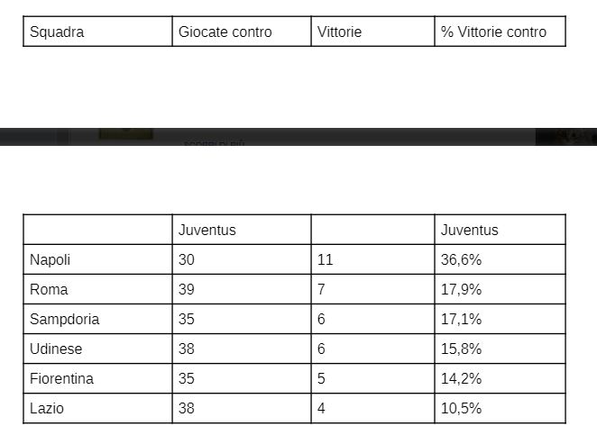Click Fiorentina's 14,2% percentage cell
Screen dimensions: 597x435
[462, 378]
